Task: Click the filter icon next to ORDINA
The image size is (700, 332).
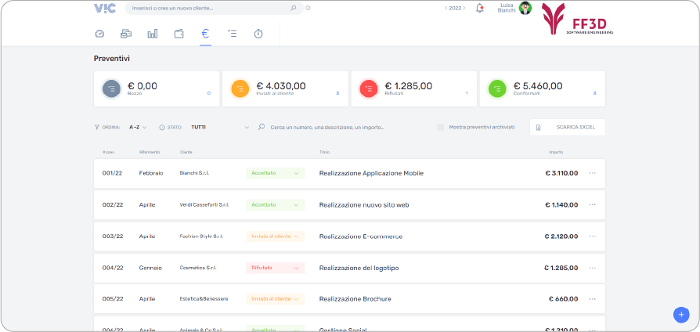Action: (x=97, y=127)
